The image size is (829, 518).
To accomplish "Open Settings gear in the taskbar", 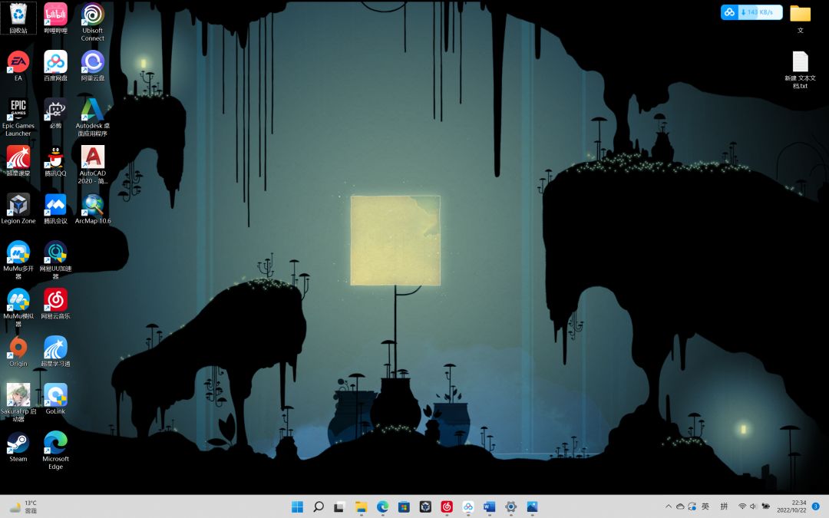I will coord(510,506).
